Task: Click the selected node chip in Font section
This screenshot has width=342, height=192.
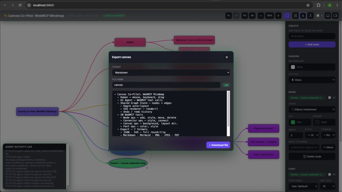Action: (307, 175)
